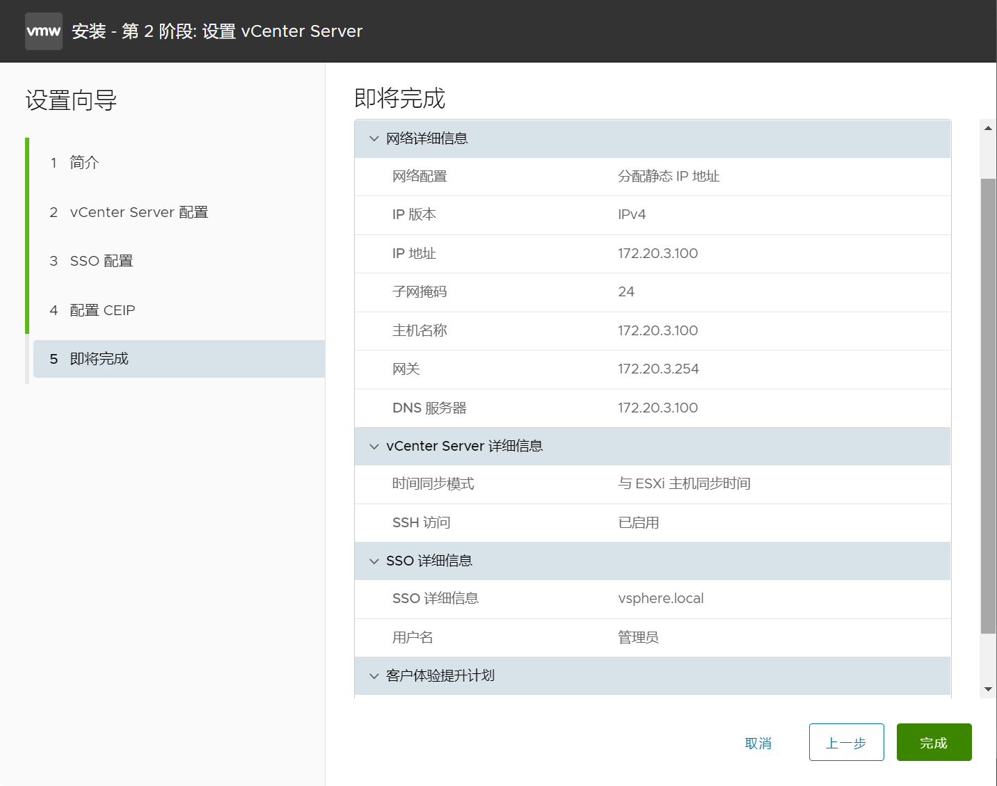997x786 pixels.
Task: Click the SSH 访问 value 已启用
Action: (x=639, y=522)
